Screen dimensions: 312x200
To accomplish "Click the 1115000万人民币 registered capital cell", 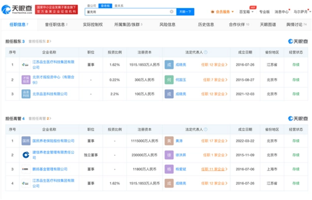I will point(145,141).
